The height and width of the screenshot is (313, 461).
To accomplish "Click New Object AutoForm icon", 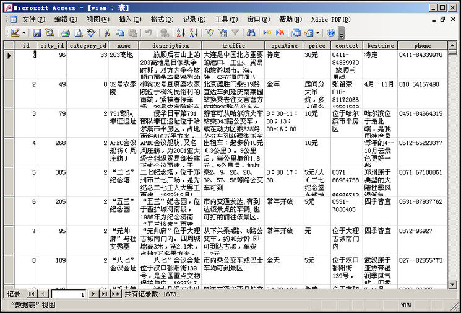I will pos(309,33).
